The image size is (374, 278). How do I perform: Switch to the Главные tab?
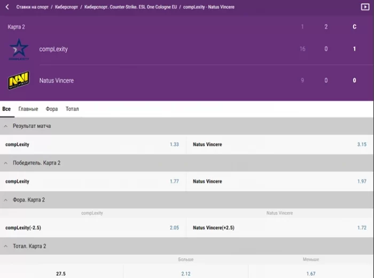(28, 109)
